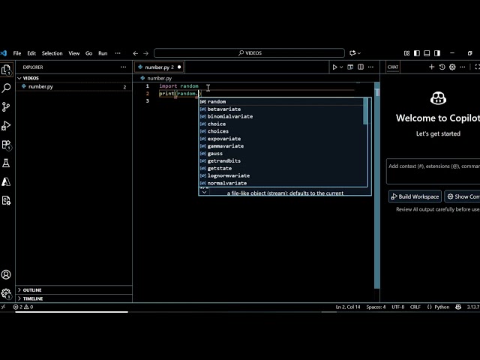Click the Spaces: 4 indentation setting

click(x=376, y=307)
